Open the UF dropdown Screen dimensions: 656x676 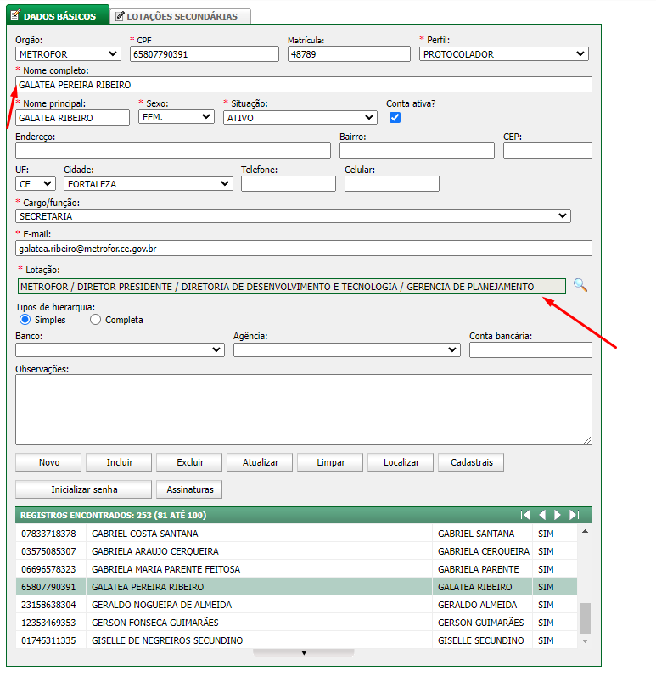36,184
